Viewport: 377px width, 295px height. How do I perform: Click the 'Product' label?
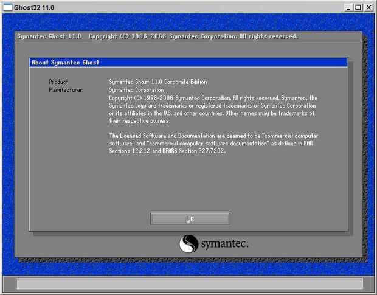[x=58, y=82]
